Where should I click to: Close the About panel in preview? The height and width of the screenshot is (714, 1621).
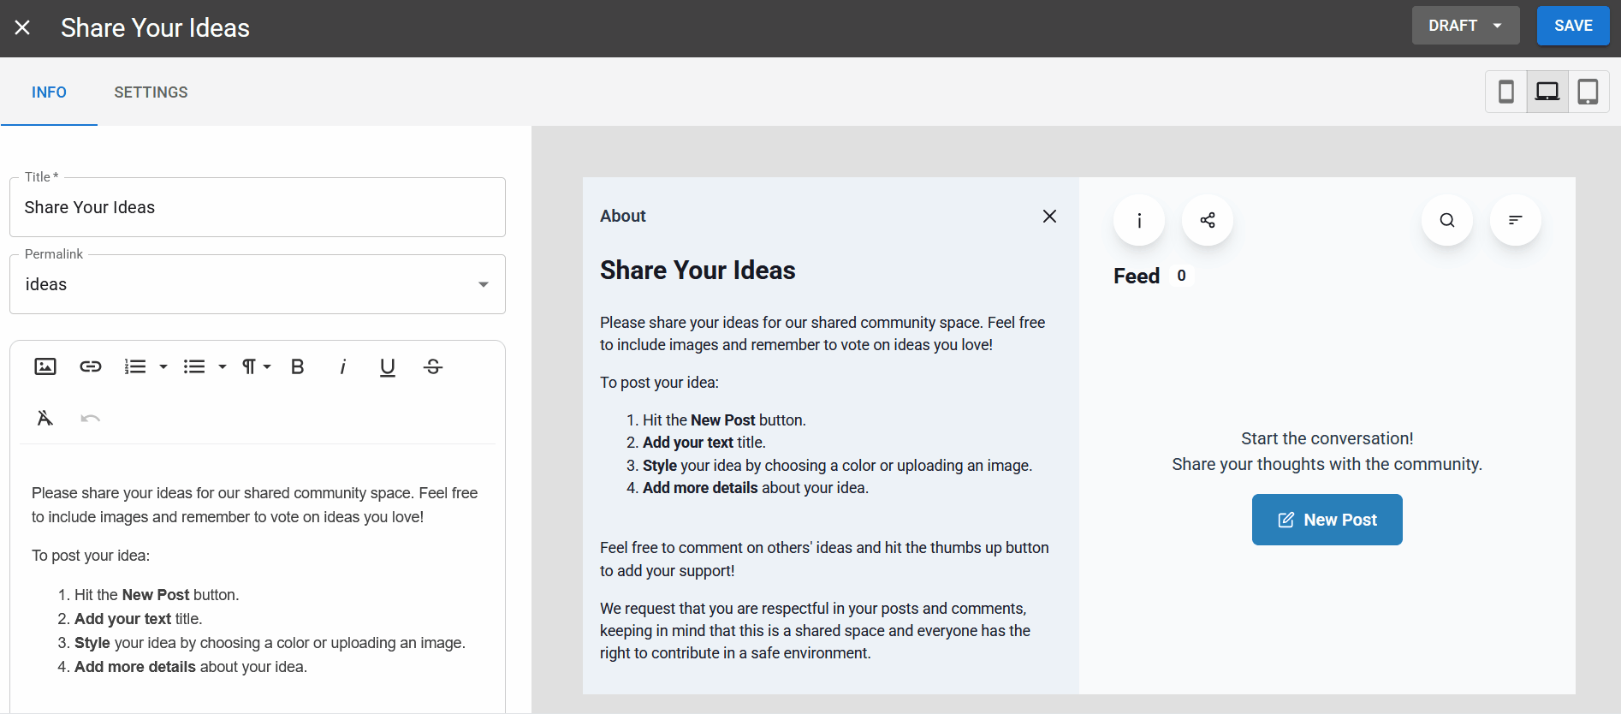coord(1049,216)
